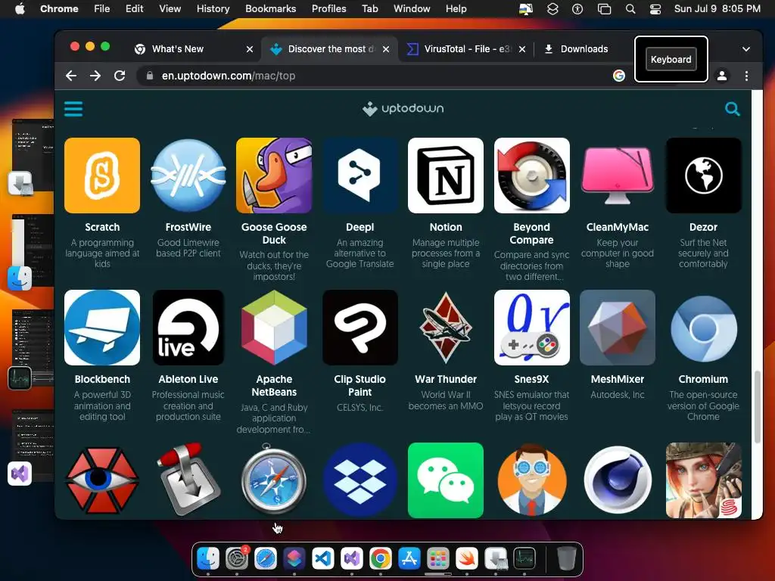Click the Blockbench bench icon
The width and height of the screenshot is (775, 581).
pyautogui.click(x=102, y=328)
